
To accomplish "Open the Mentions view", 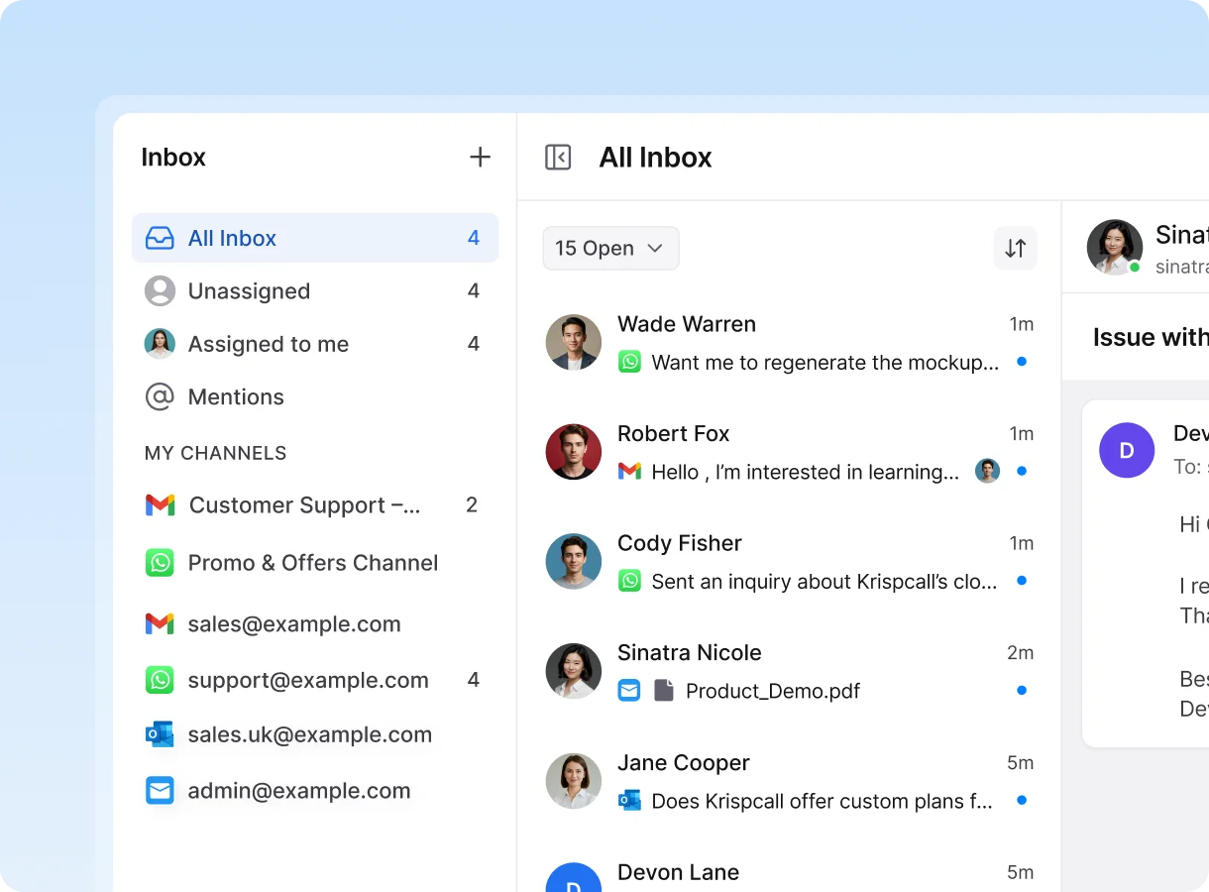I will (315, 396).
